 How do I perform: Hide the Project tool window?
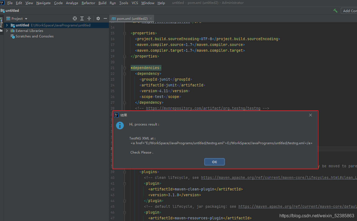coord(105,18)
